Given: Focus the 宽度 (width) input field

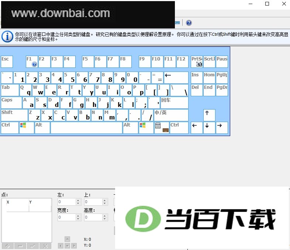Looking at the screenshot, I should click(x=67, y=217).
